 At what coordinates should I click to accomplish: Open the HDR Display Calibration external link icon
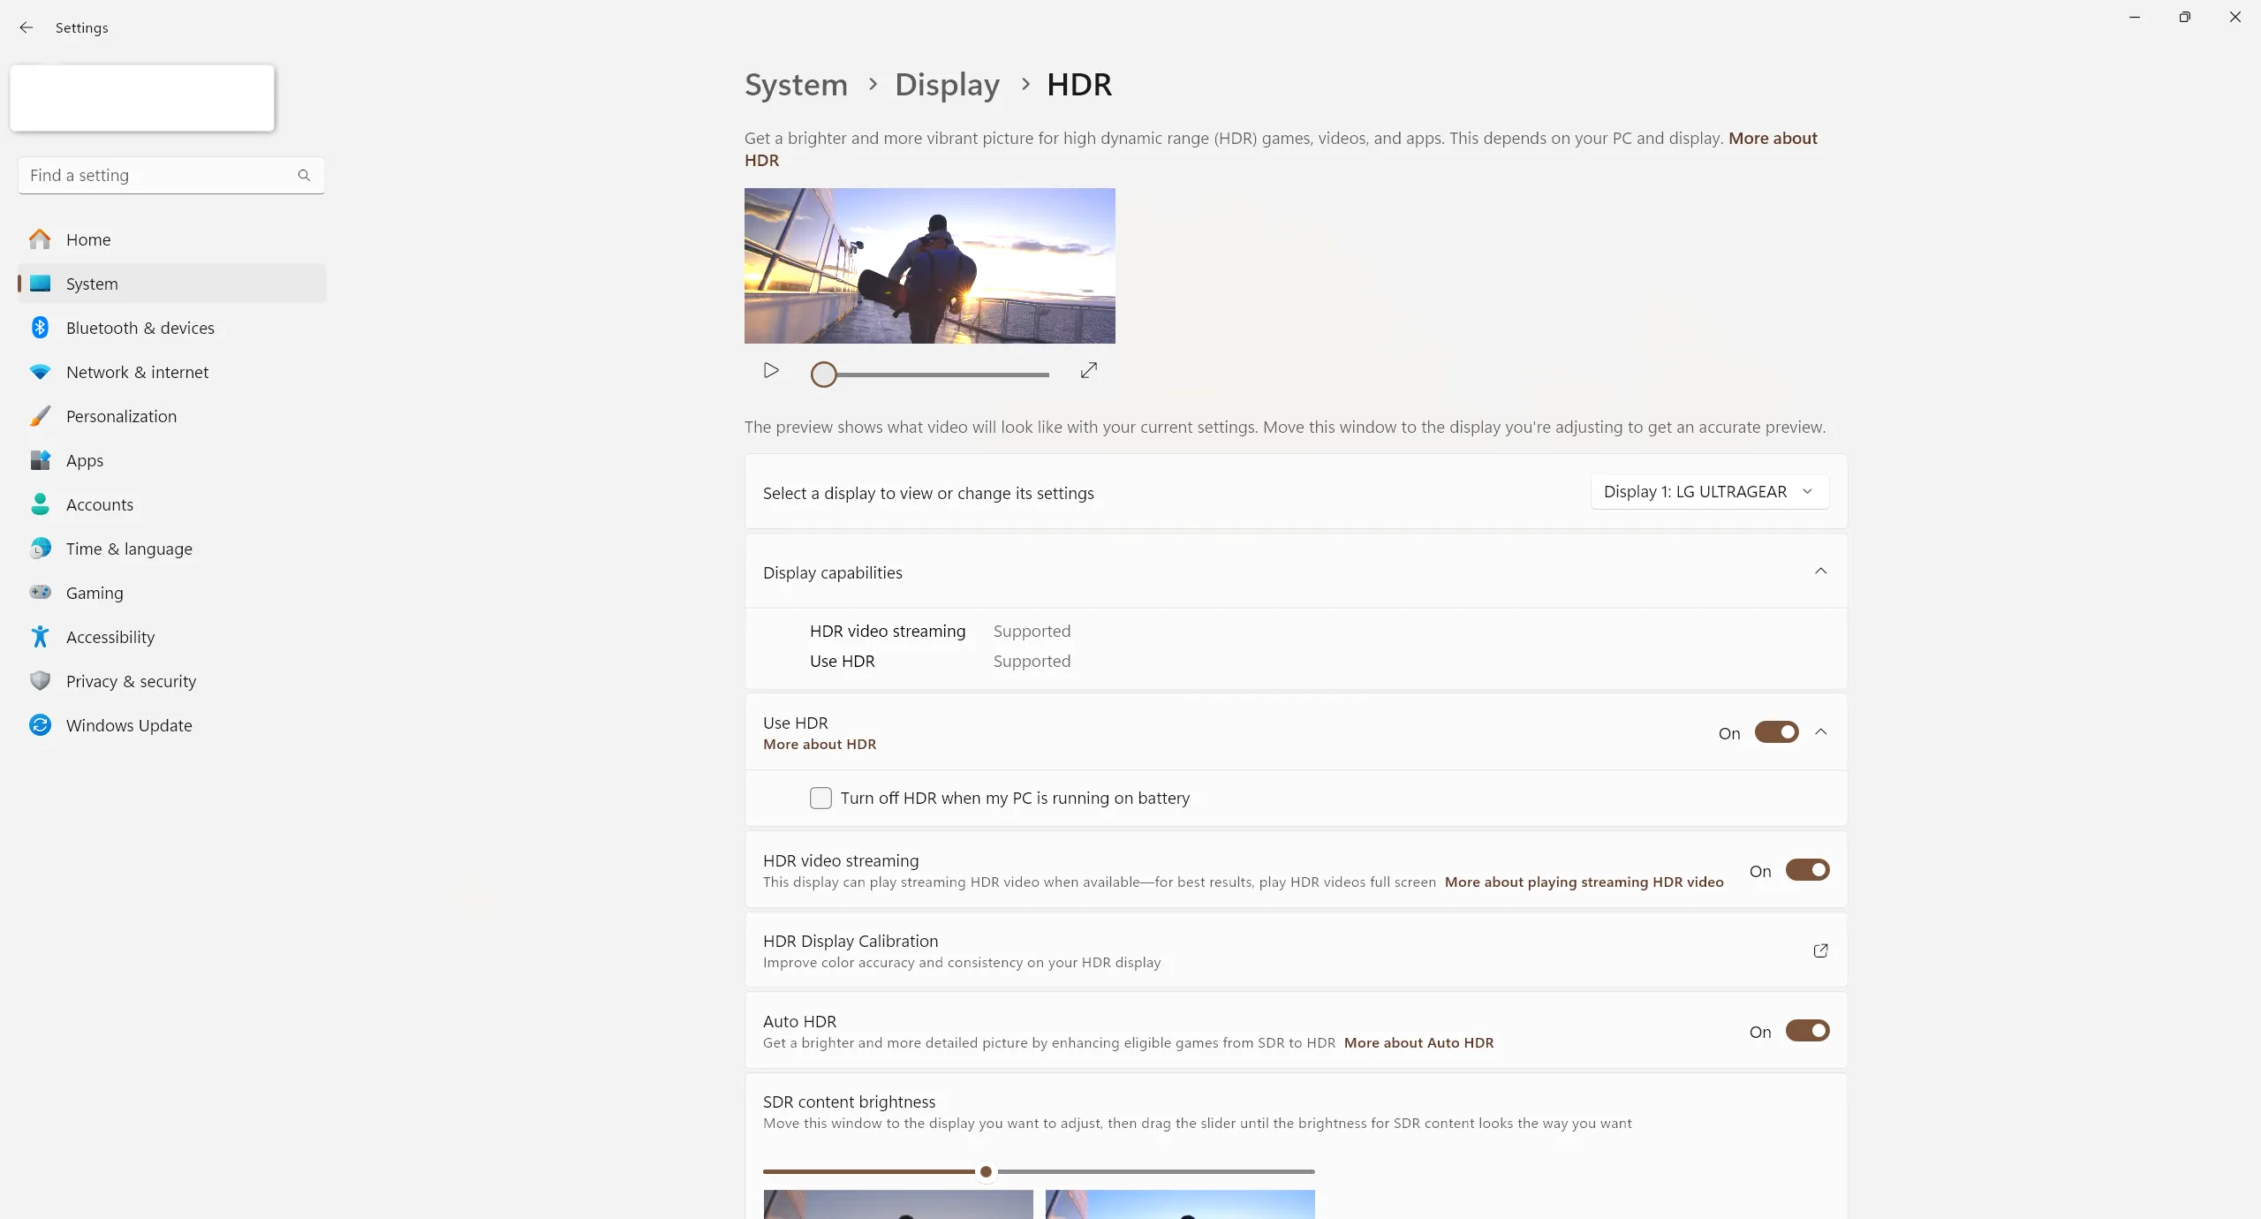(x=1820, y=950)
